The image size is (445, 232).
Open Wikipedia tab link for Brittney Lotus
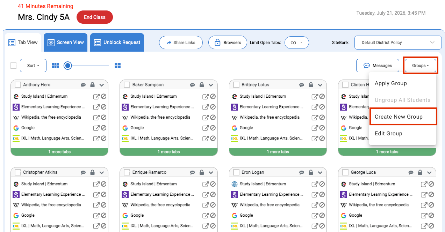pyautogui.click(x=315, y=118)
